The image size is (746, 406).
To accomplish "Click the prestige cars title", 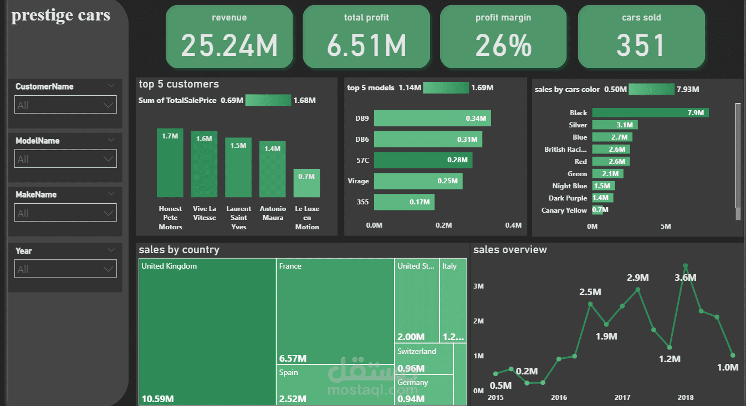I will point(61,15).
